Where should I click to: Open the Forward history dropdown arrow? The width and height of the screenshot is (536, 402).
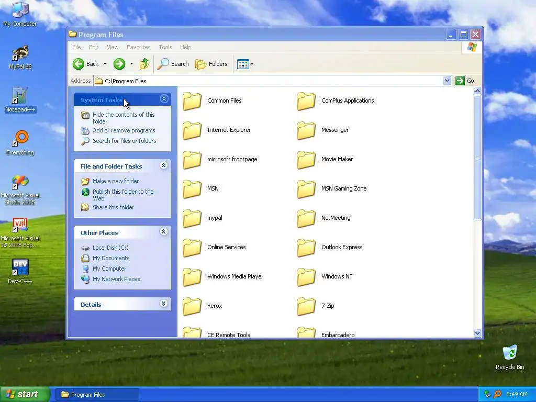(131, 64)
